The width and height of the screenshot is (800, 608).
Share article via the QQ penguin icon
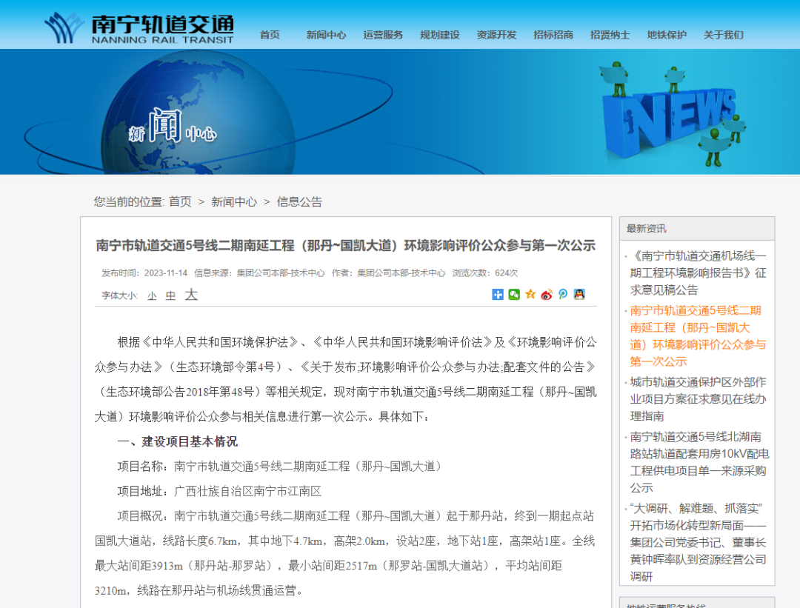580,294
